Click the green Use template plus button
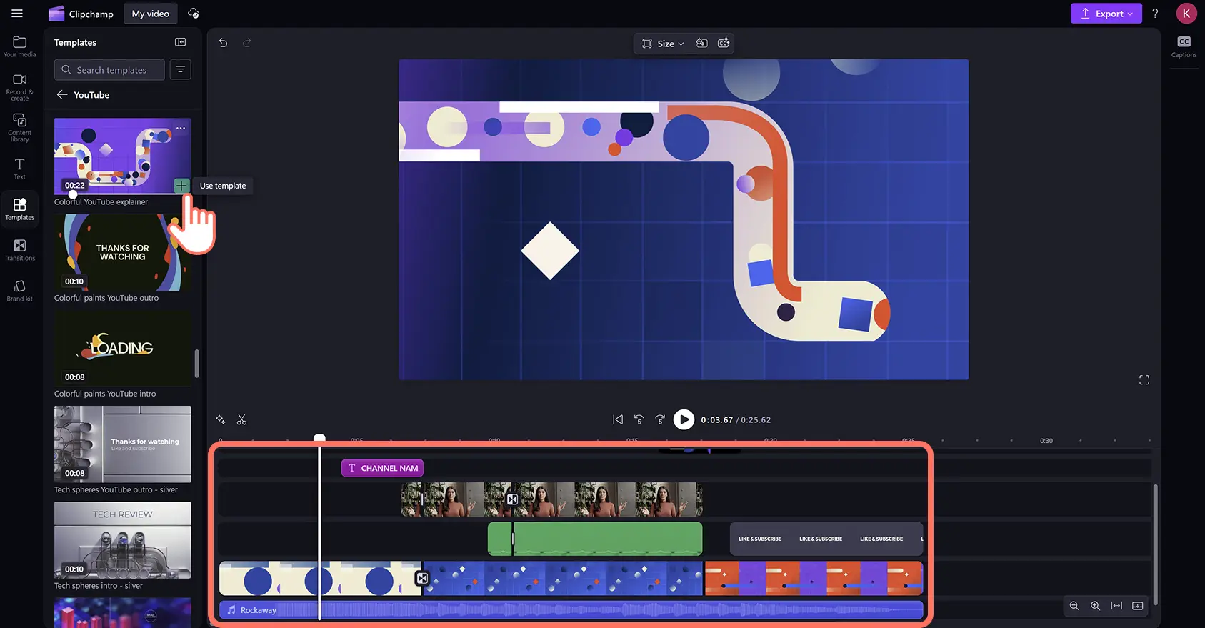1205x628 pixels. coord(181,186)
